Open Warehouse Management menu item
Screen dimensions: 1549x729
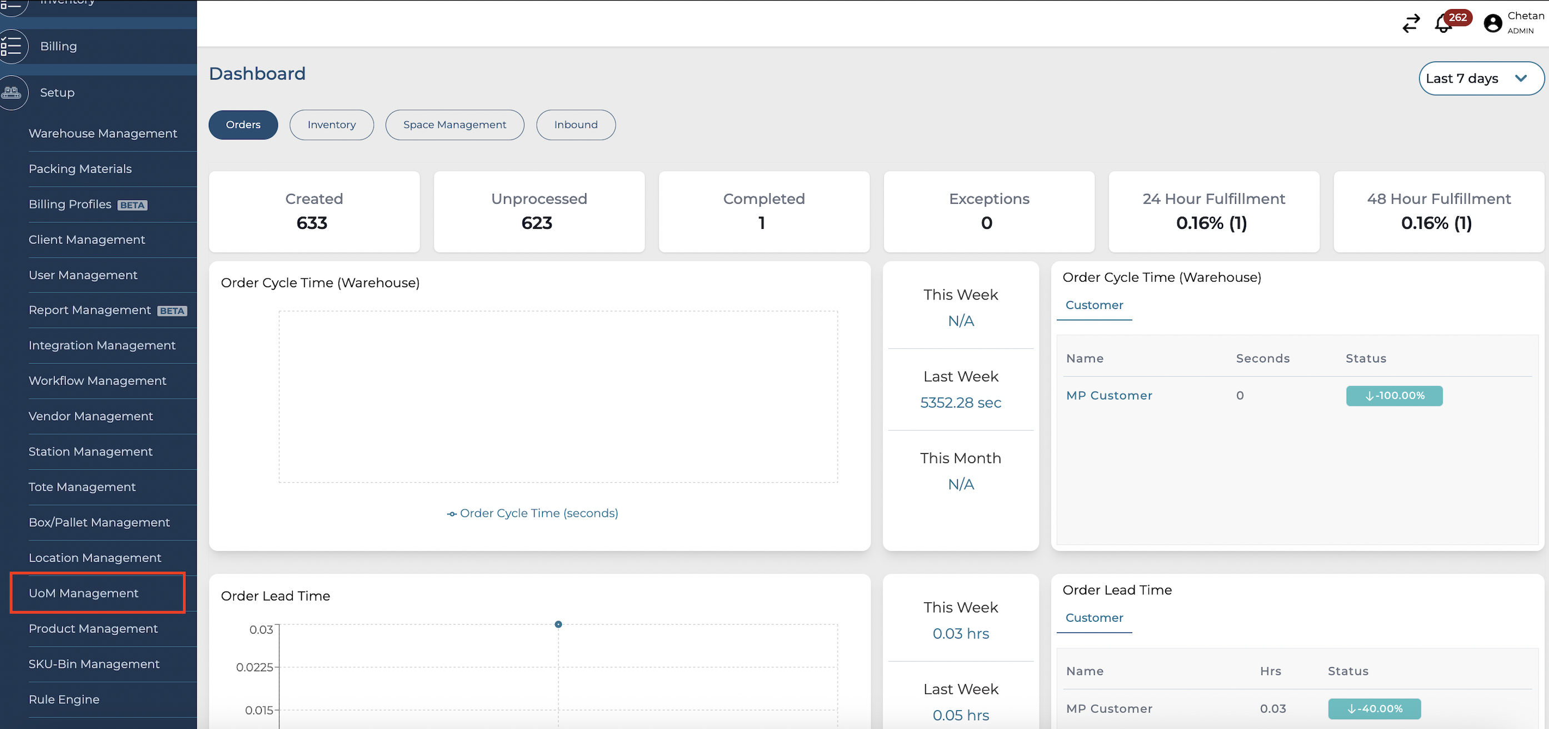pyautogui.click(x=103, y=133)
